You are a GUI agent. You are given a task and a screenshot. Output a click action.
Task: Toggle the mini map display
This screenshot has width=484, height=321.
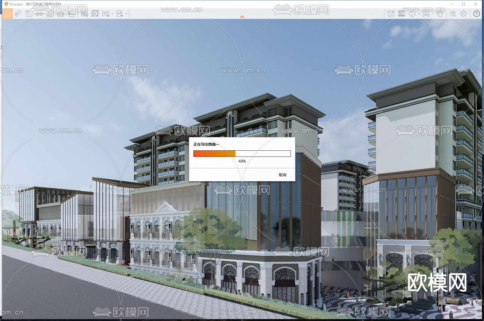pyautogui.click(x=391, y=14)
